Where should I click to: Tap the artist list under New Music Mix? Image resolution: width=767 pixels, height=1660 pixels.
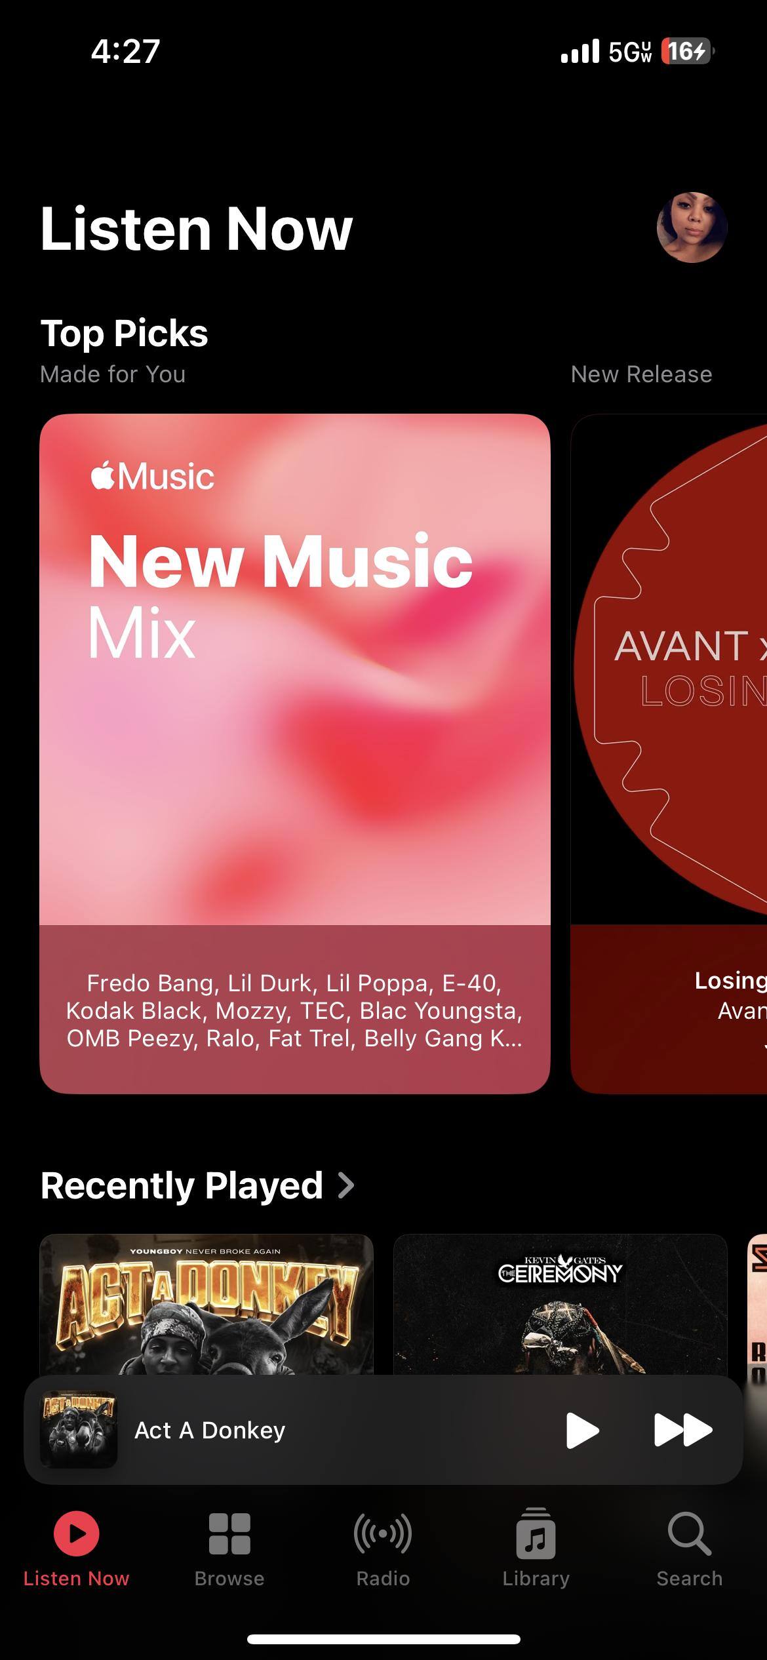click(x=295, y=1010)
